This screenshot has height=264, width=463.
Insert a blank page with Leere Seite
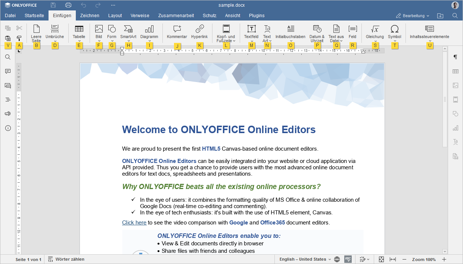[x=36, y=29]
